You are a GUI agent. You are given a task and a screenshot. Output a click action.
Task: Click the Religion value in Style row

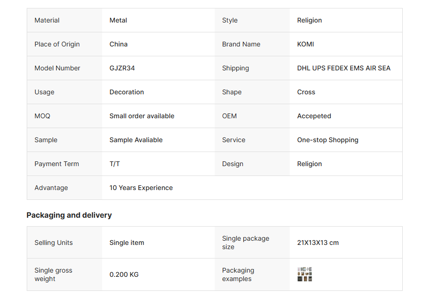(x=309, y=20)
